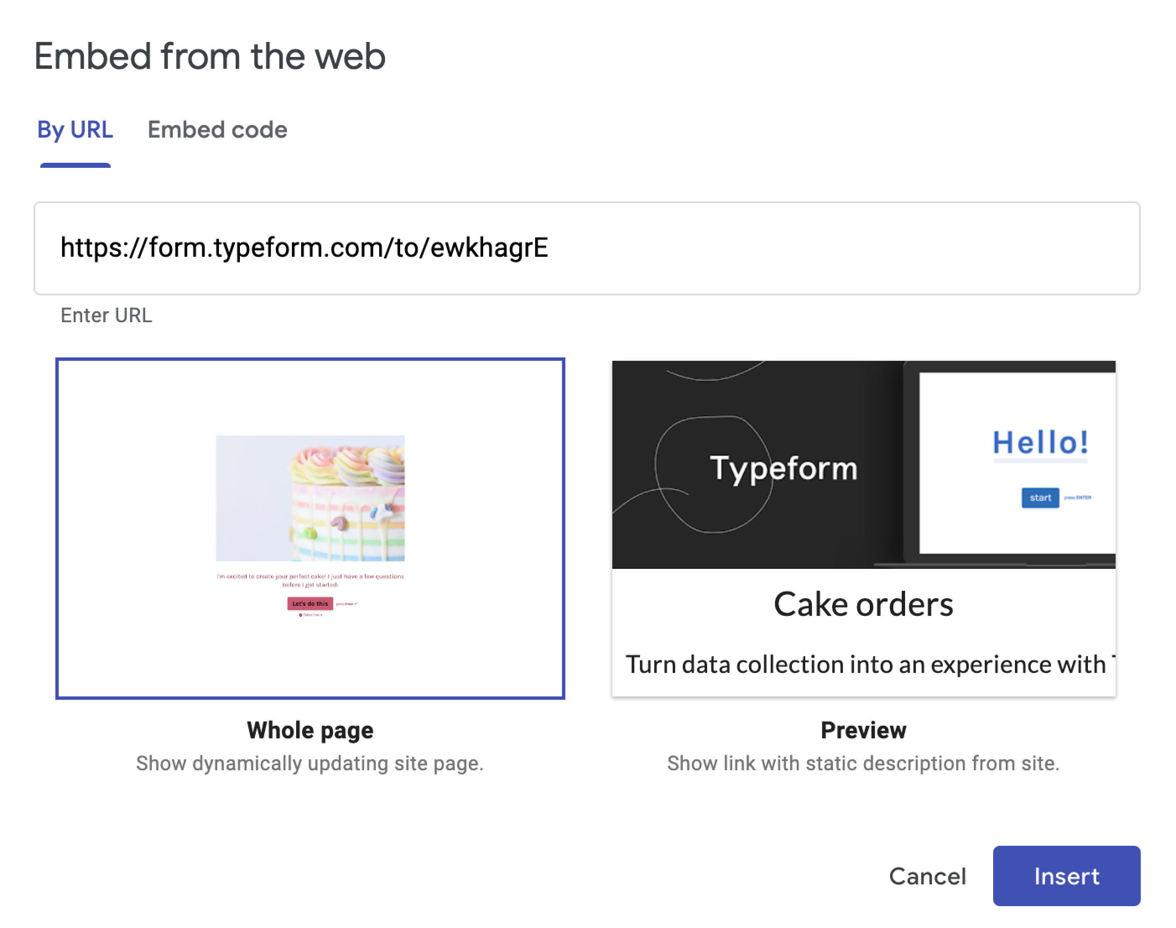The width and height of the screenshot is (1176, 928).
Task: Open the Embed code tab
Action: [217, 130]
